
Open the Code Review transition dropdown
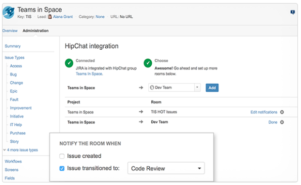point(166,168)
